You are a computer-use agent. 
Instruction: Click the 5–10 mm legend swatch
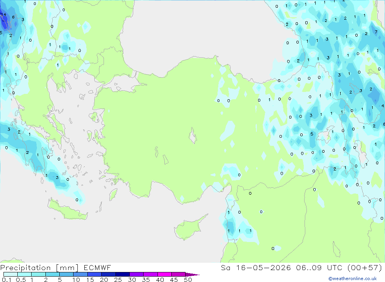[67, 274]
